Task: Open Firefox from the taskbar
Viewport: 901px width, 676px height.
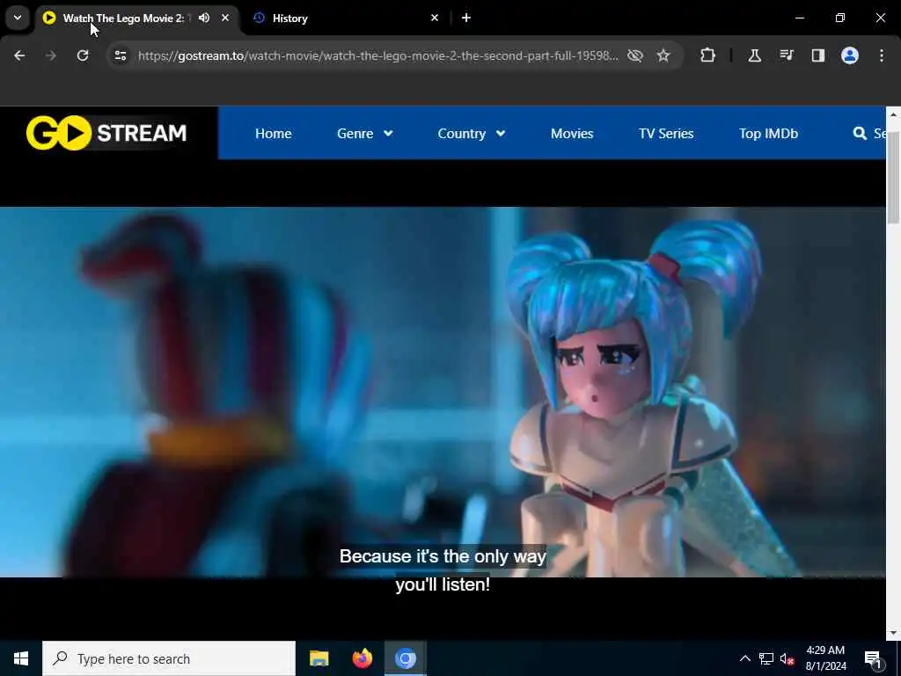Action: 362,658
